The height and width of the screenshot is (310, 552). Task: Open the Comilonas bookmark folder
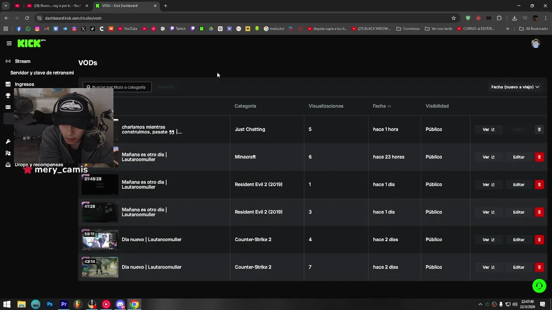(x=408, y=29)
